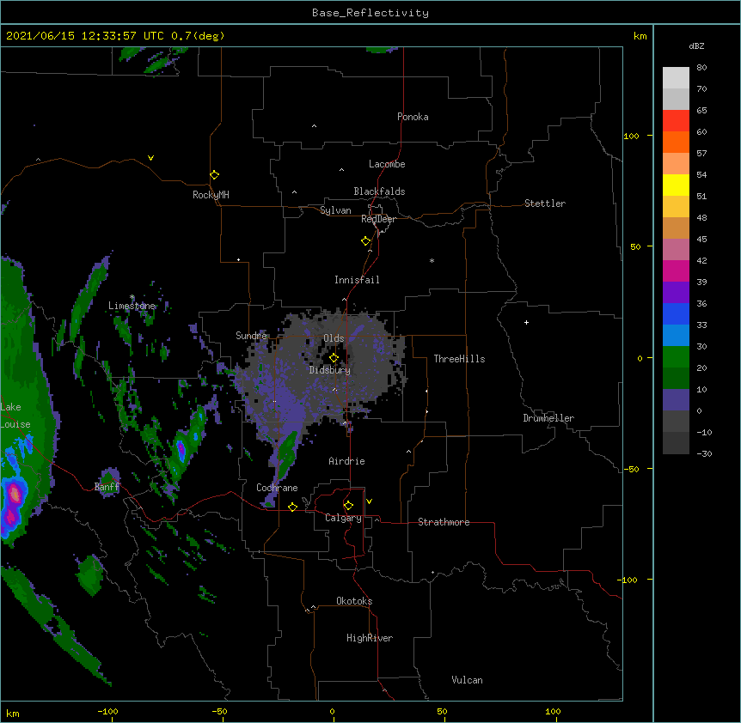
Task: Click the RedDeer label
Action: tap(378, 219)
